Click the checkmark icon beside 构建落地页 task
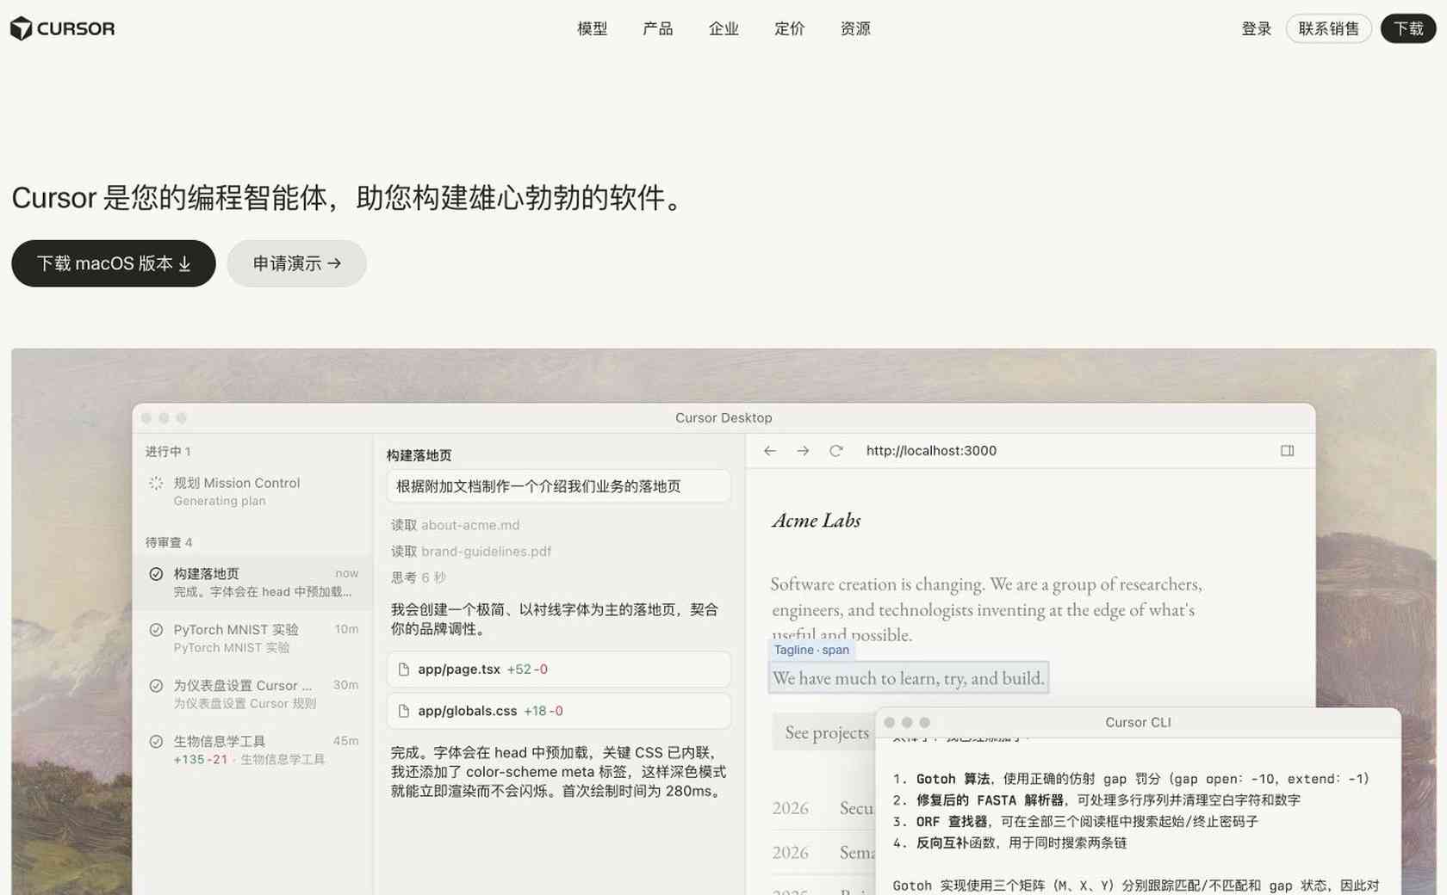The height and width of the screenshot is (895, 1447). (156, 574)
